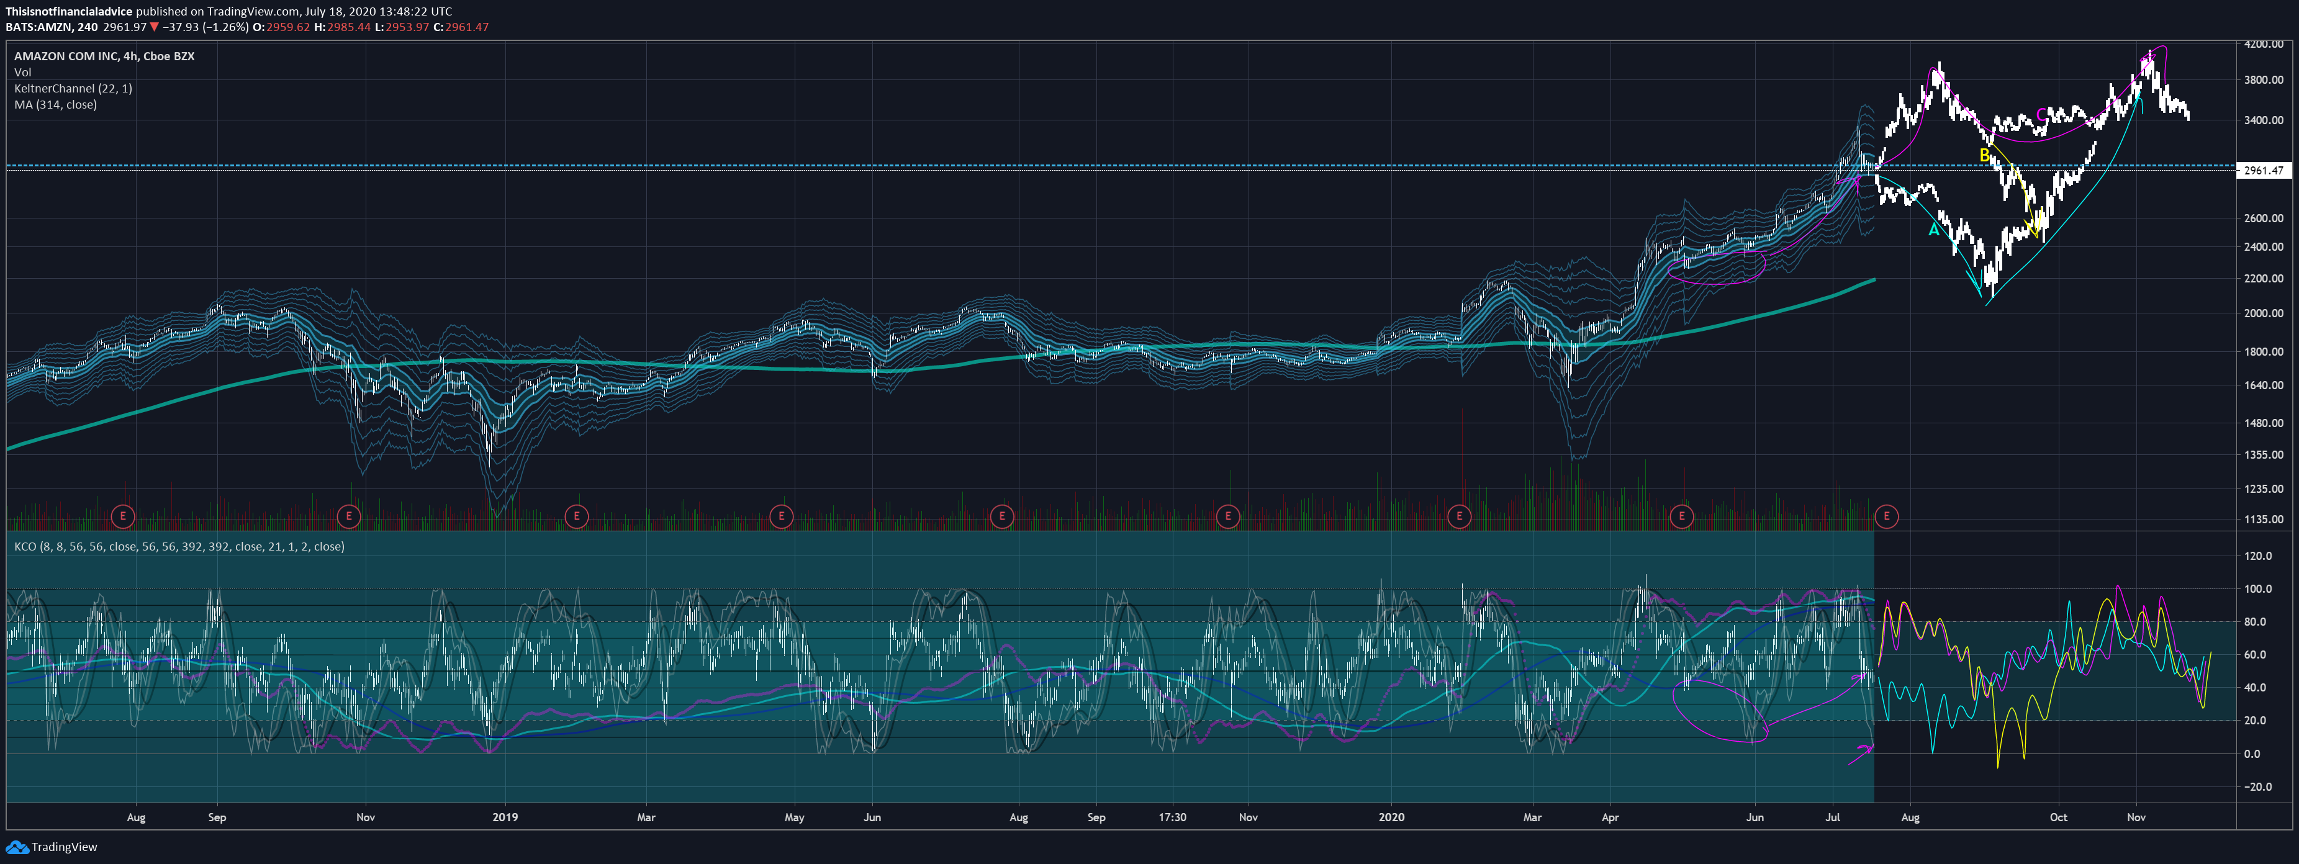The width and height of the screenshot is (2299, 864).
Task: Click the May label on the time axis
Action: click(794, 817)
